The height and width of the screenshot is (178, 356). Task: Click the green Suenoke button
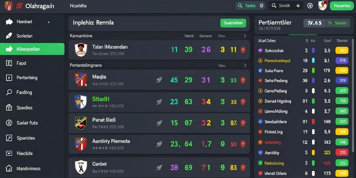click(x=233, y=23)
